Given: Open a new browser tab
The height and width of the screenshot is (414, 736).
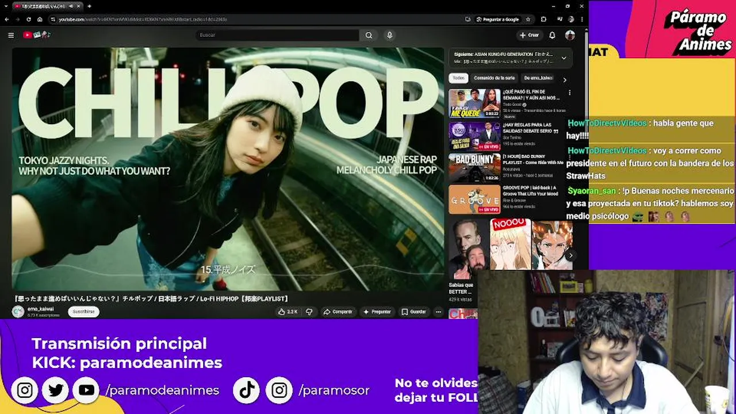Looking at the screenshot, I should point(89,6).
